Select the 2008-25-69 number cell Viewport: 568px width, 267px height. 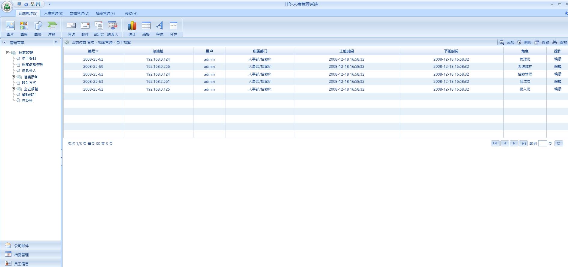tap(93, 67)
